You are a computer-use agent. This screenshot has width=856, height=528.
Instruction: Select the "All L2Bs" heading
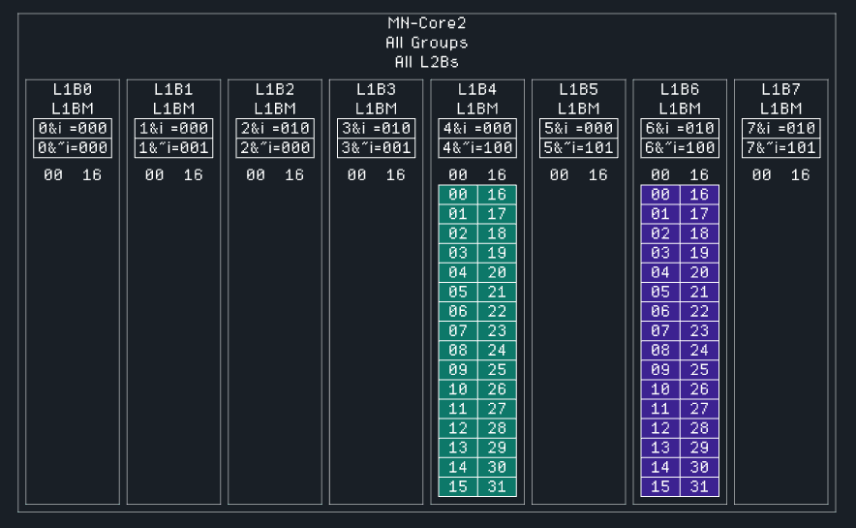pyautogui.click(x=426, y=62)
